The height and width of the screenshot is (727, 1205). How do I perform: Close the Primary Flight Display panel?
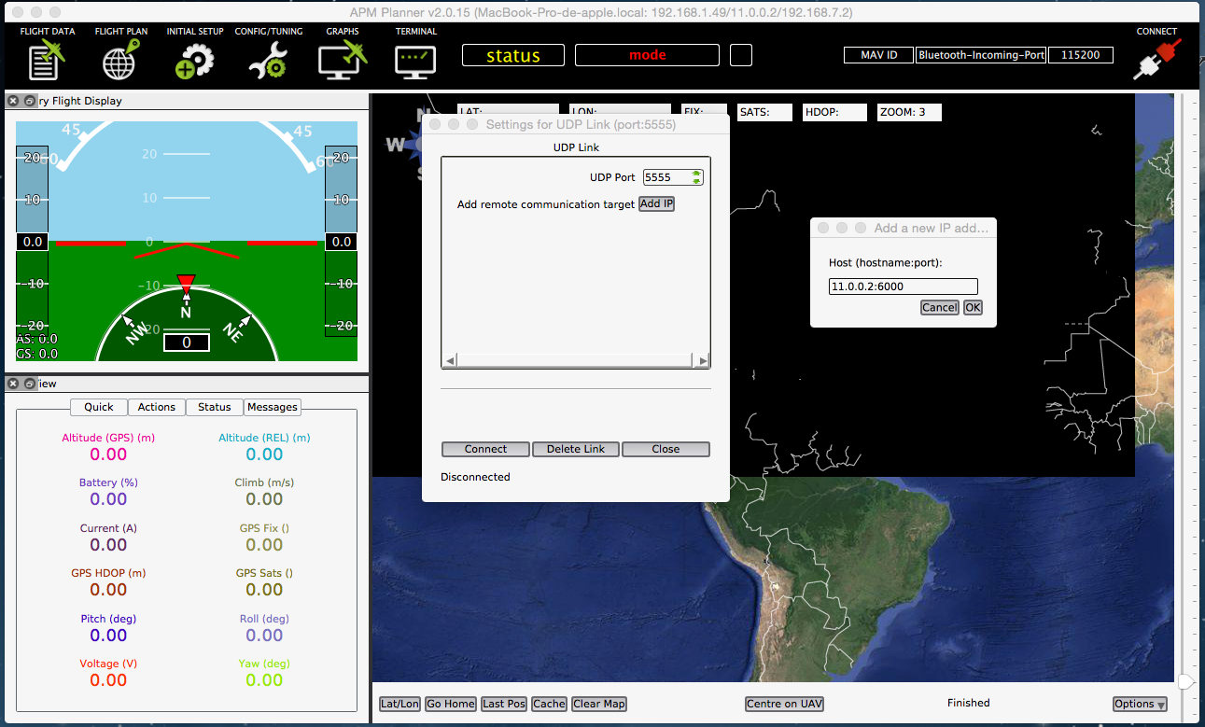[14, 101]
